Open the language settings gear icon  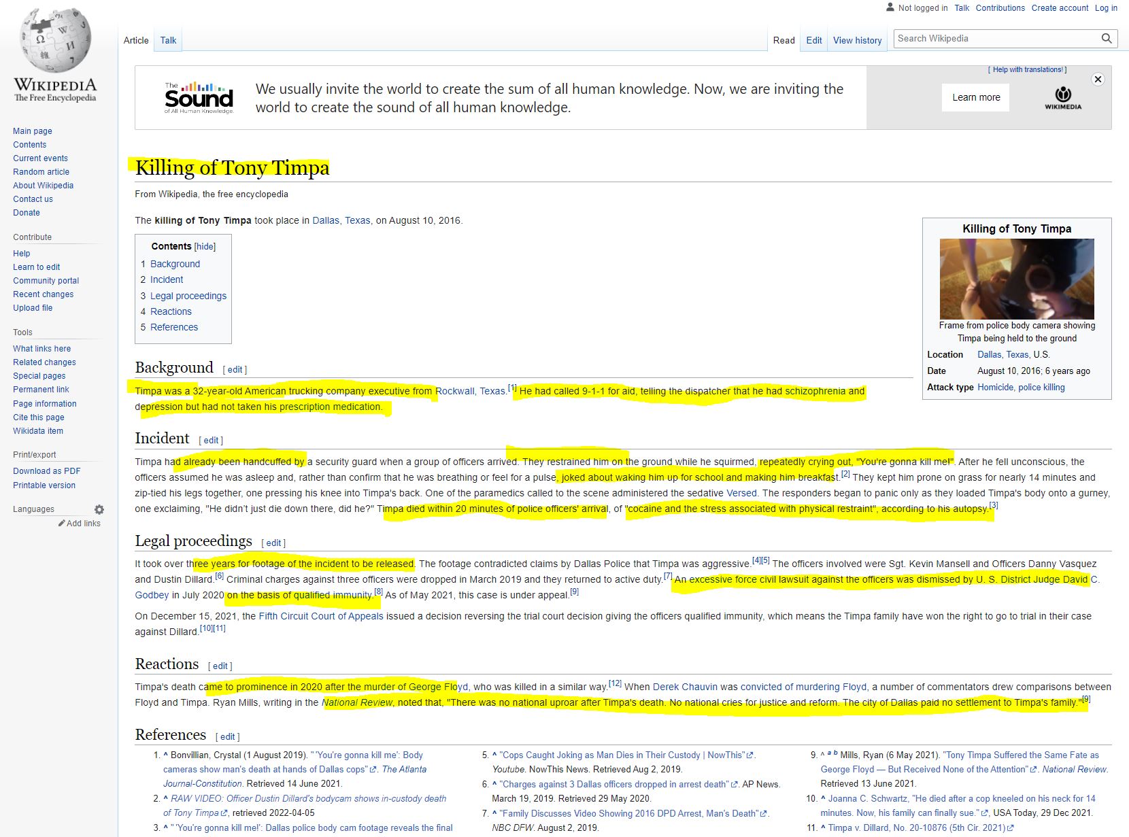[99, 509]
